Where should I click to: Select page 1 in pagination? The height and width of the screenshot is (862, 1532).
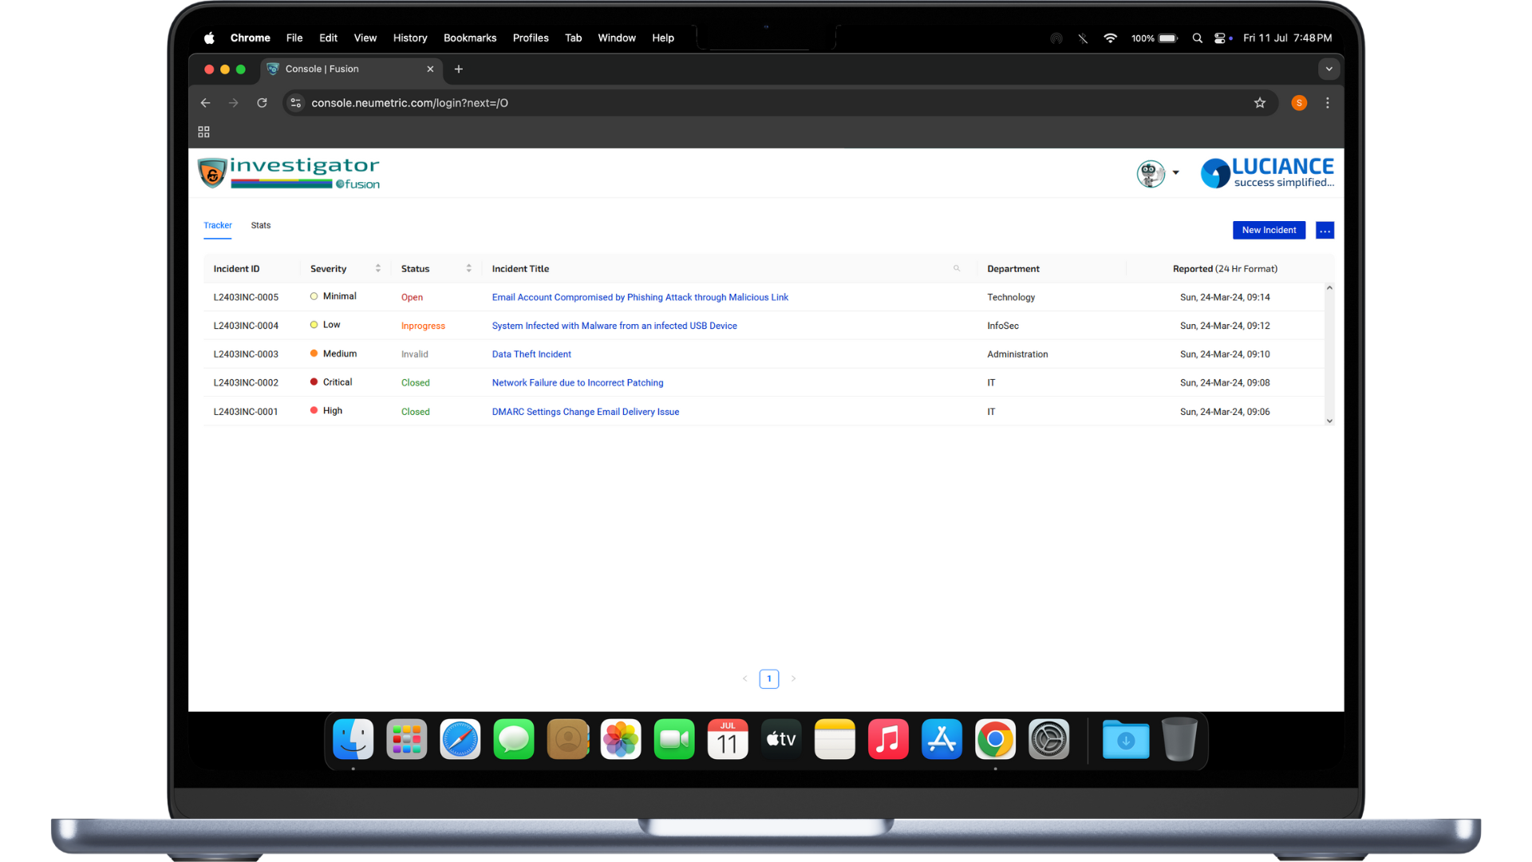click(x=768, y=679)
